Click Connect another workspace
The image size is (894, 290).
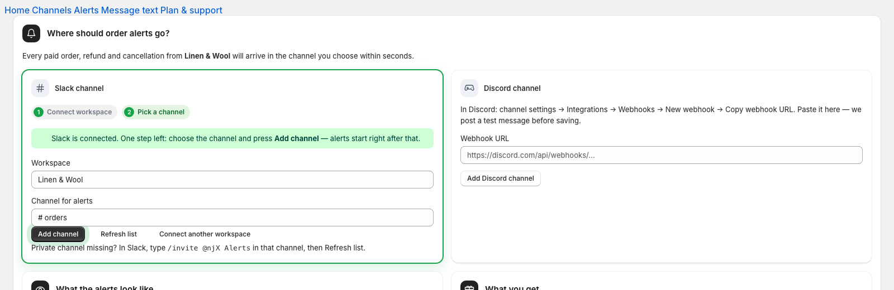(205, 234)
